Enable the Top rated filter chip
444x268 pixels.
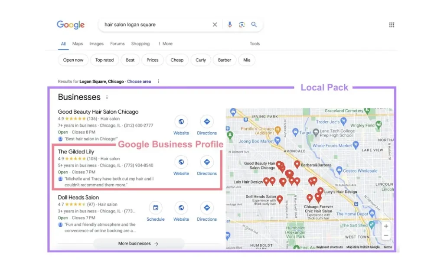pos(104,60)
